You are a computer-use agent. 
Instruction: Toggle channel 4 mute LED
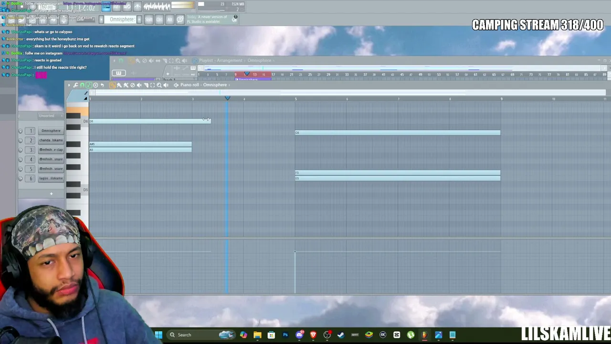pos(21,160)
